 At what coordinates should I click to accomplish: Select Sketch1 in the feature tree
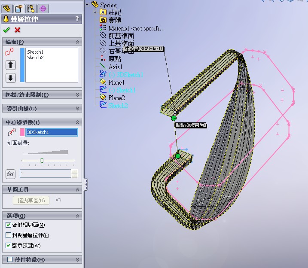point(122,90)
